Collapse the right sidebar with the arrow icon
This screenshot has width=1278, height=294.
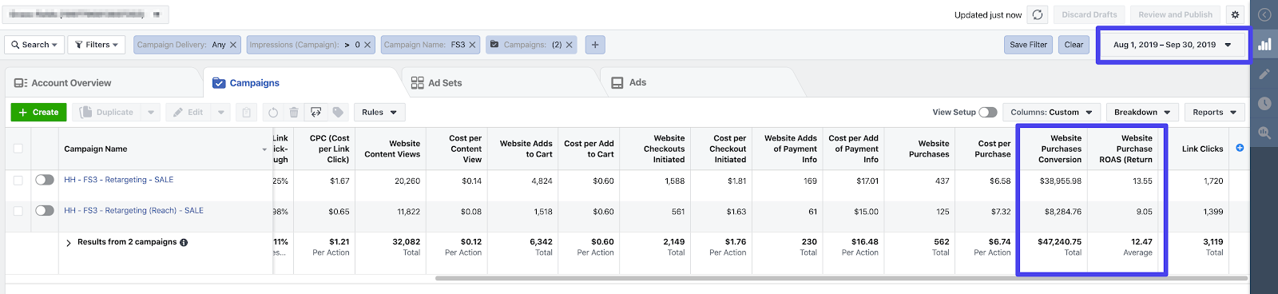tap(1264, 14)
